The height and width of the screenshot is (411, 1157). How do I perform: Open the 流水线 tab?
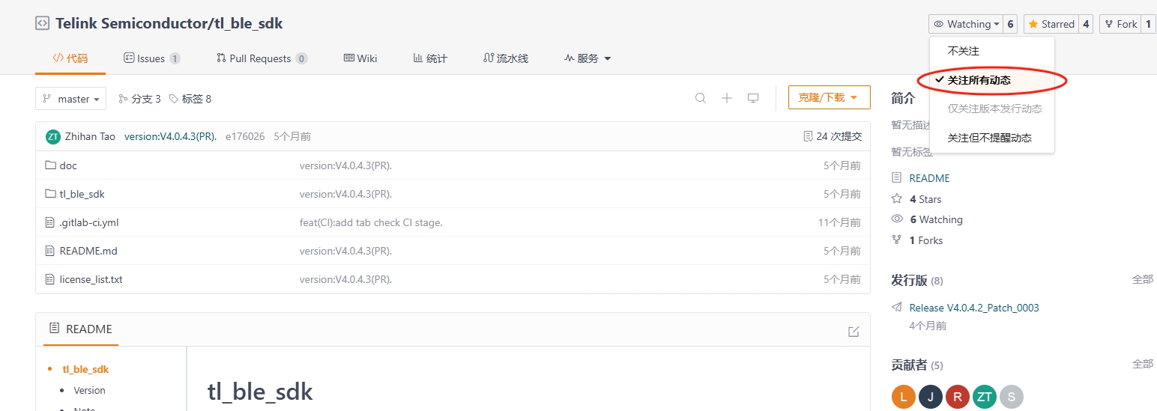506,58
